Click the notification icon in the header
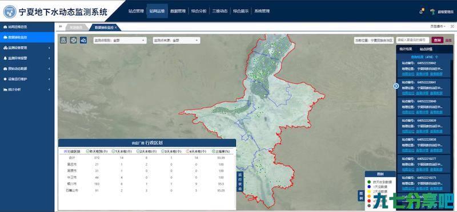The height and width of the screenshot is (212, 457). (x=422, y=11)
